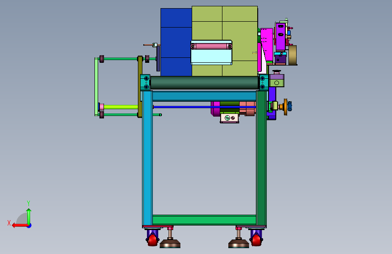Select the orange handwheel on right side
Viewport: 392px width, 254px height.
(x=285, y=107)
